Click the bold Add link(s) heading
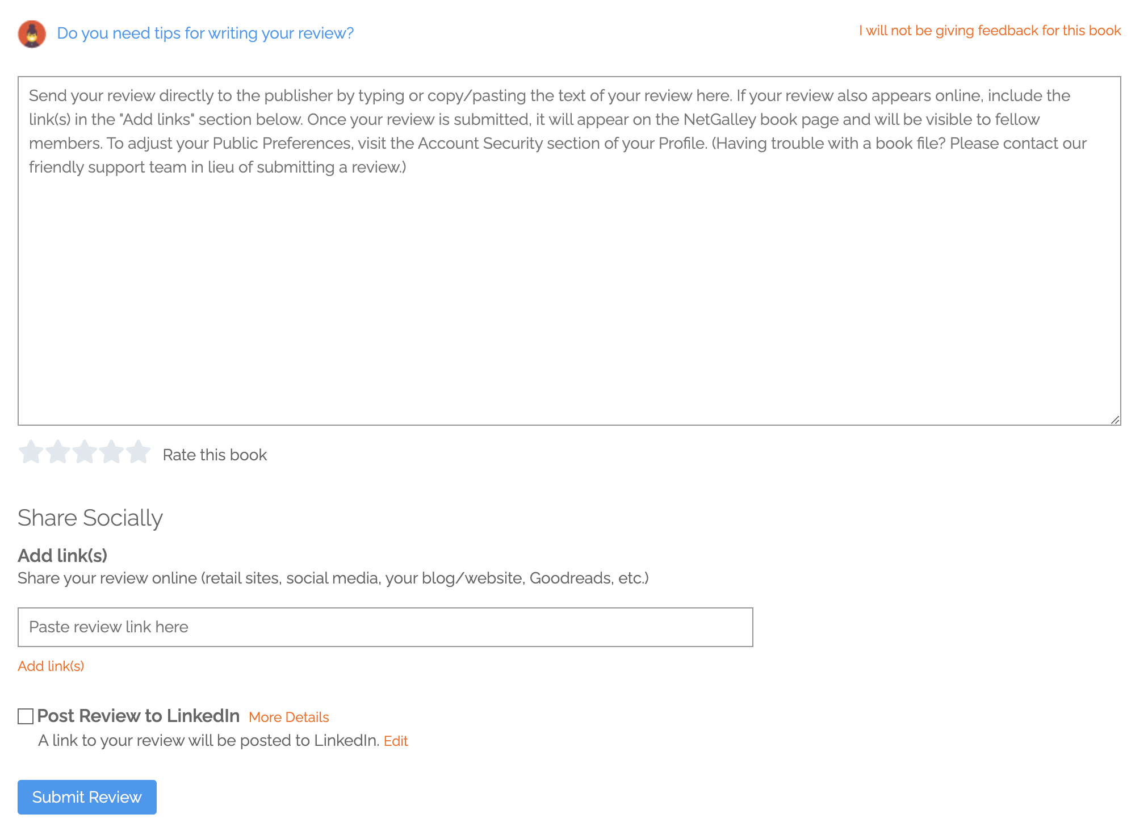 [x=62, y=556]
